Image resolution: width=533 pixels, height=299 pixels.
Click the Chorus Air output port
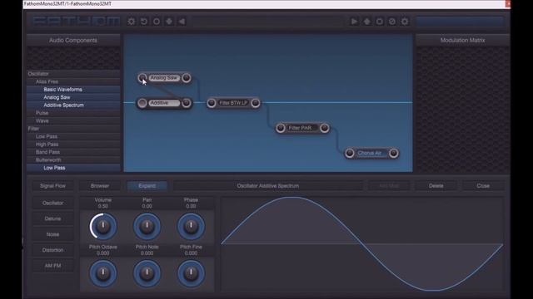[x=394, y=153]
